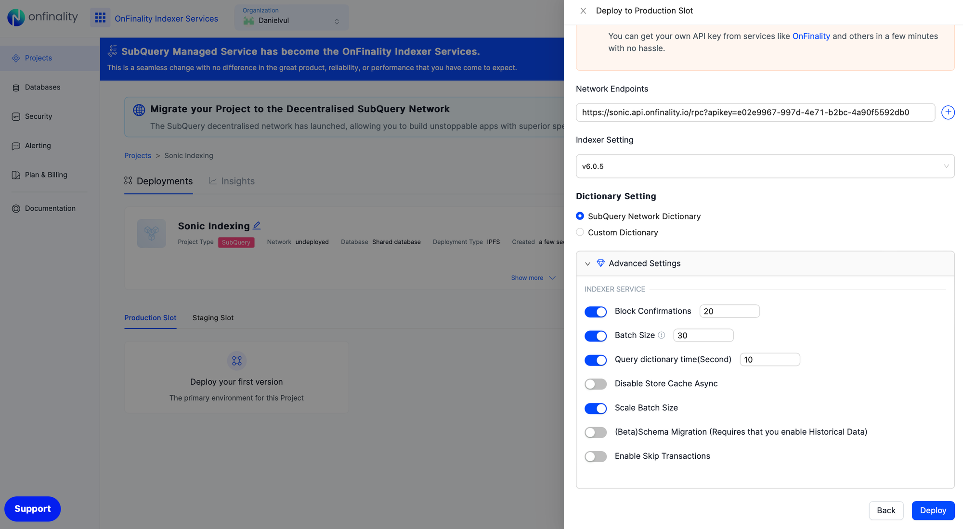Switch to the Staging Slot tab
The width and height of the screenshot is (963, 529).
213,318
